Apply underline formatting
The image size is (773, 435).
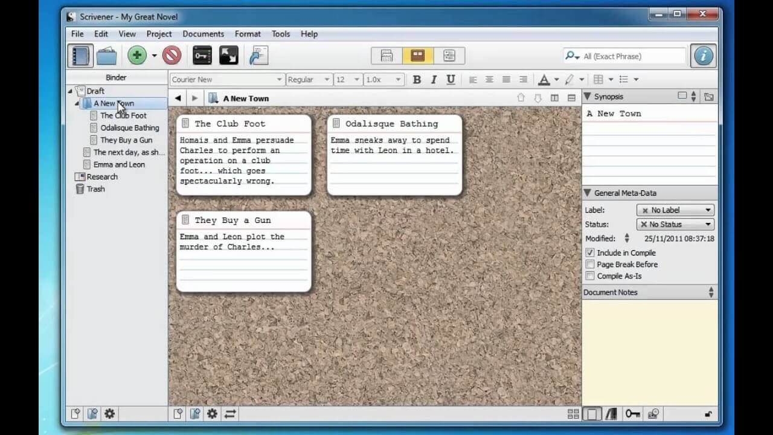point(451,80)
